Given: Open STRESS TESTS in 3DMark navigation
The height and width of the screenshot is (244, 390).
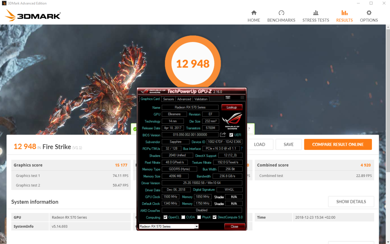Looking at the screenshot, I should [x=316, y=16].
